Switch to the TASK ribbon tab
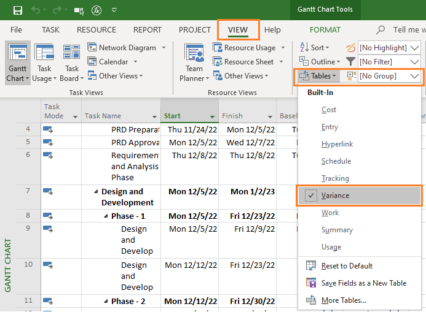 [50, 30]
